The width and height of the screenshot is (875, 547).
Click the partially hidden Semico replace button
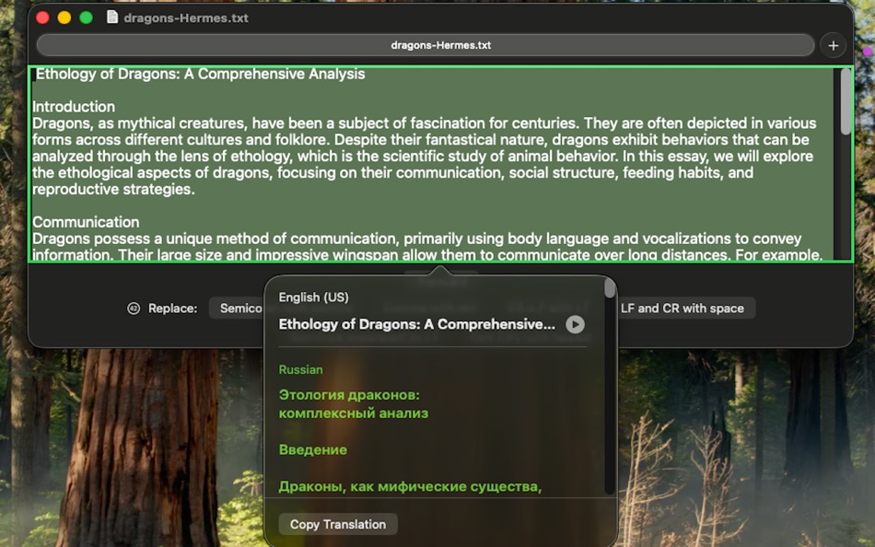(x=237, y=308)
